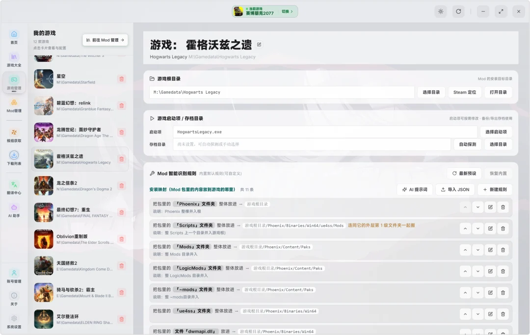Open 系统设置 in the sidebar
The image size is (530, 335).
pos(14,321)
